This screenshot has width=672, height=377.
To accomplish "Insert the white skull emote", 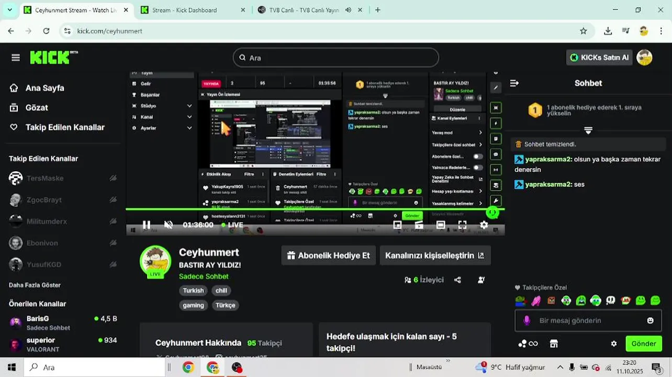I will click(x=611, y=301).
